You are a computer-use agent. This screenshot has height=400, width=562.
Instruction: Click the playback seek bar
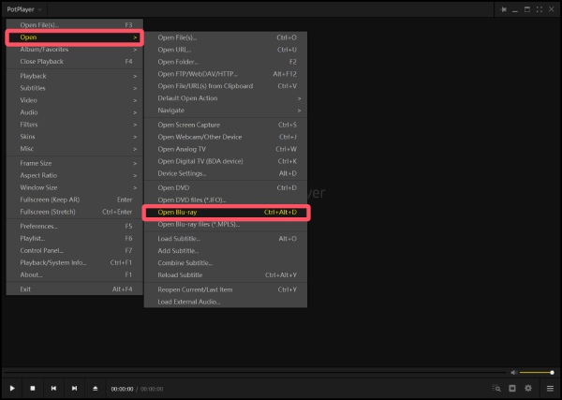coord(255,373)
